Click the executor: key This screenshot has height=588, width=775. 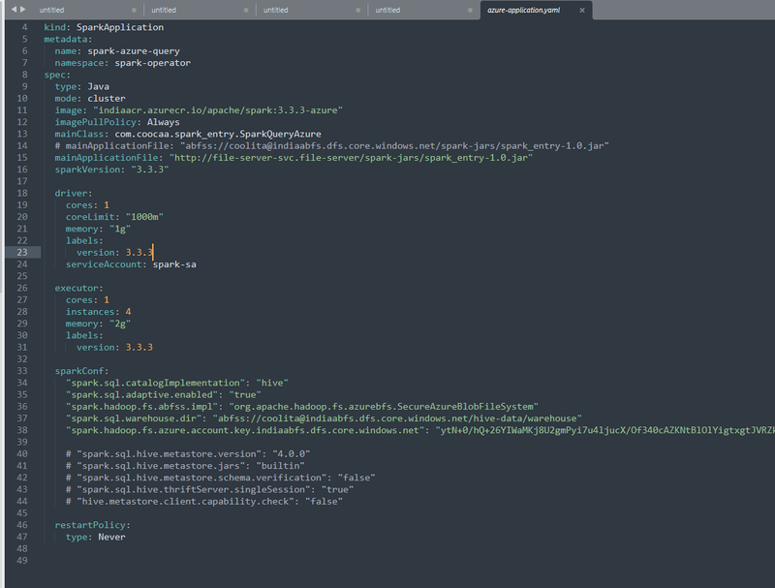pyautogui.click(x=79, y=288)
